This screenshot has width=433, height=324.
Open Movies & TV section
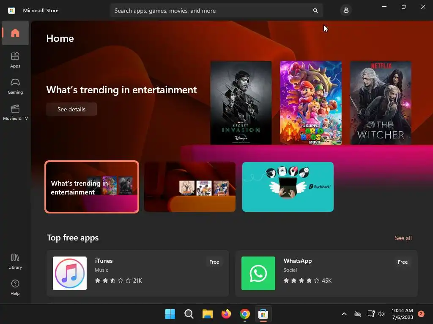[15, 112]
